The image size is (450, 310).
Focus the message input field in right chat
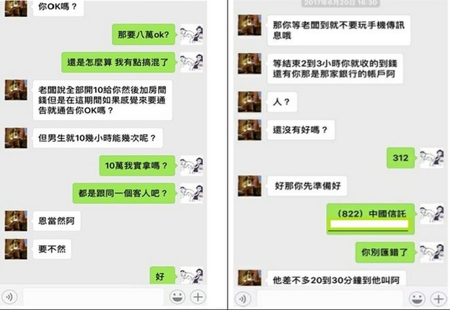330,299
